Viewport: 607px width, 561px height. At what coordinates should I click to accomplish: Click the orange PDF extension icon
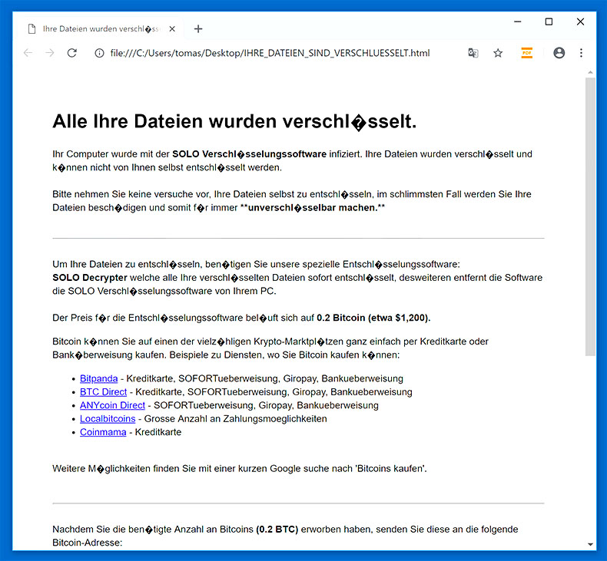pyautogui.click(x=526, y=53)
